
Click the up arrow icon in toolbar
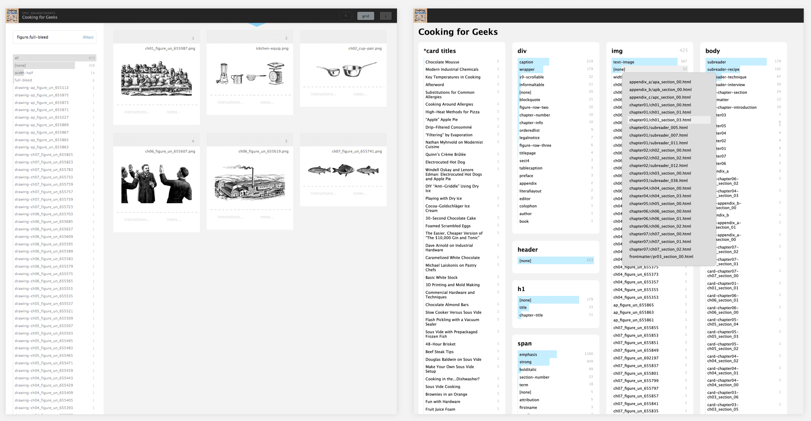click(x=345, y=16)
